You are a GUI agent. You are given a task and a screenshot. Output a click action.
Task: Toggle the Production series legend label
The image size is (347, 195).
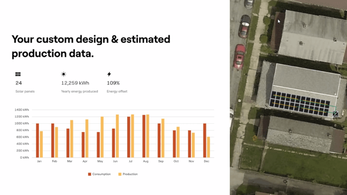point(130,174)
